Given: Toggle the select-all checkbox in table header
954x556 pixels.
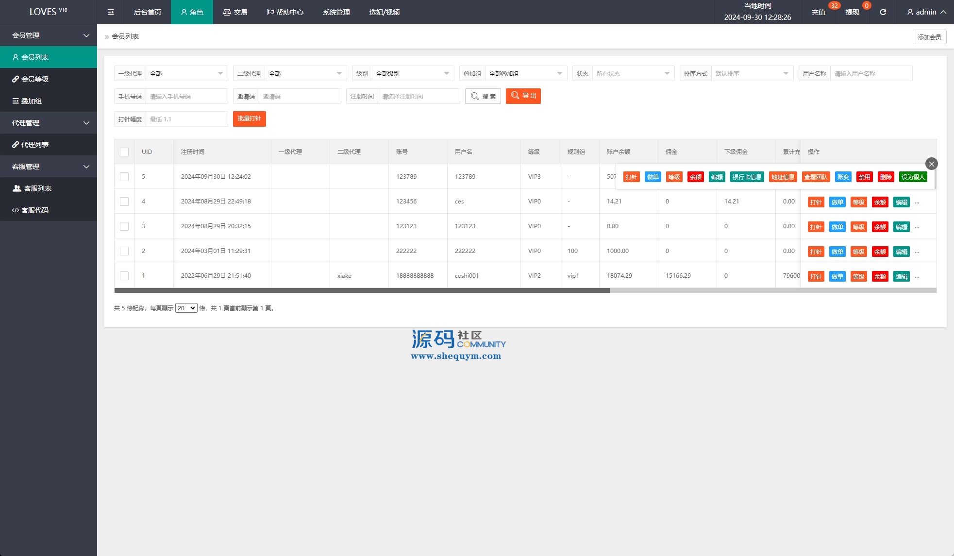Looking at the screenshot, I should point(124,152).
